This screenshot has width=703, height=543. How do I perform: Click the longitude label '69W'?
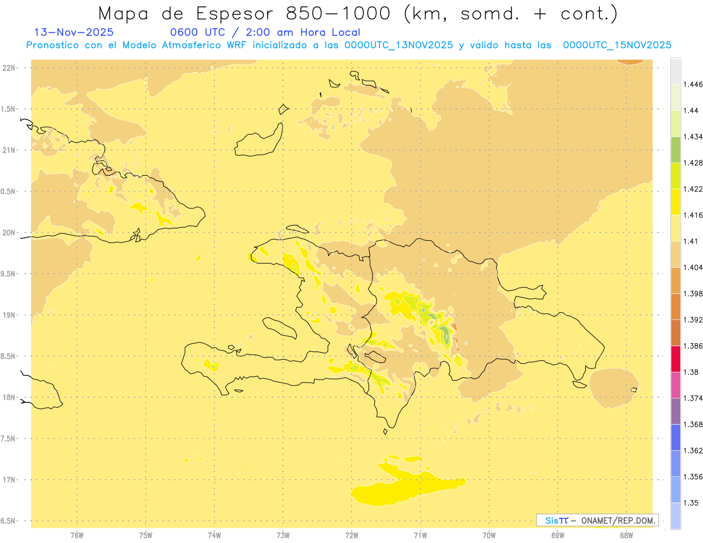558,535
